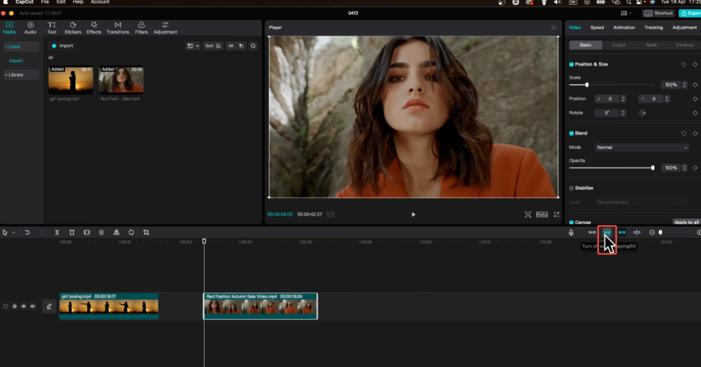The width and height of the screenshot is (701, 367).
Task: Click the Shortcut button
Action: pyautogui.click(x=659, y=14)
